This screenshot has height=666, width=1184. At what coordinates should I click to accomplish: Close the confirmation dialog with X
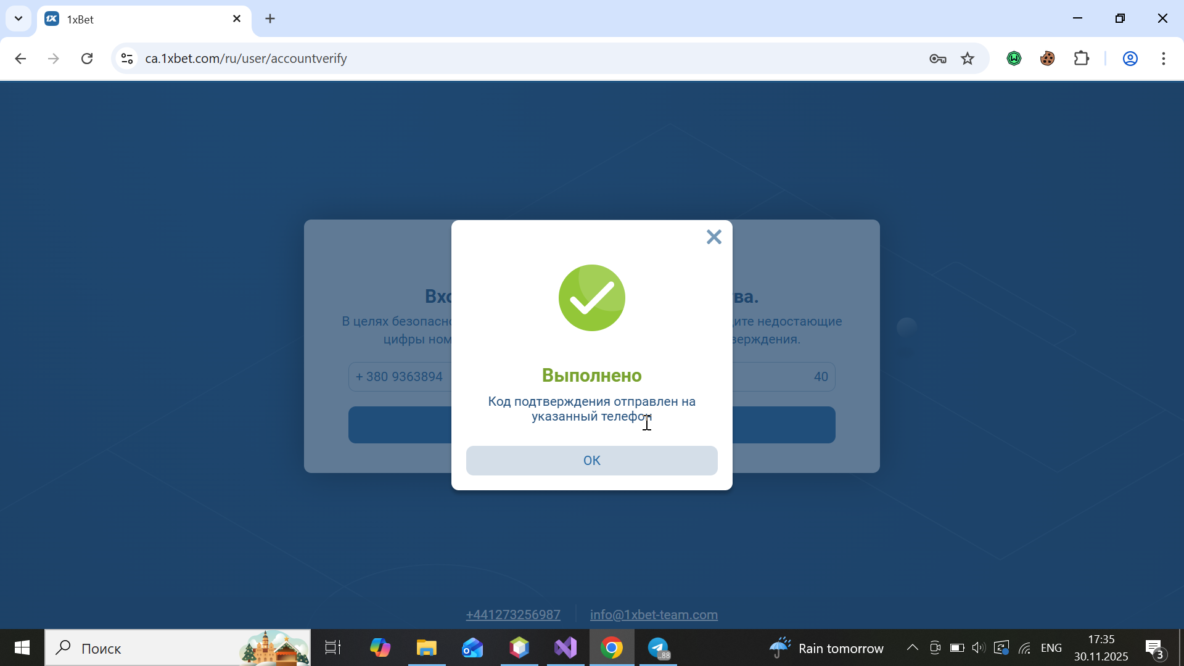713,237
